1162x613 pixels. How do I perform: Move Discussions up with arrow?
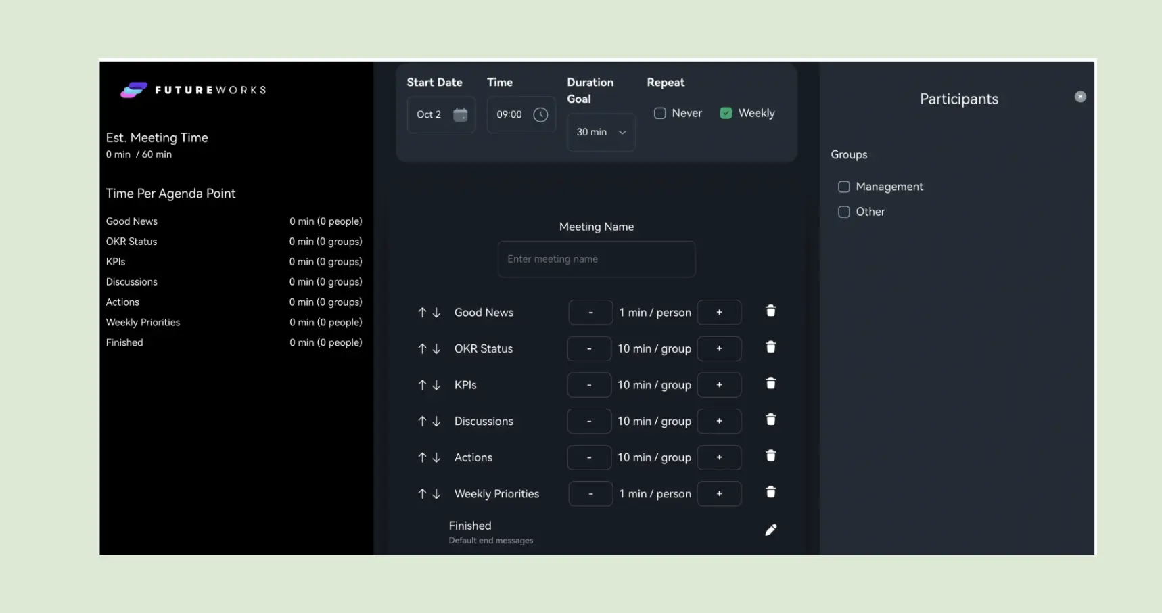tap(422, 421)
